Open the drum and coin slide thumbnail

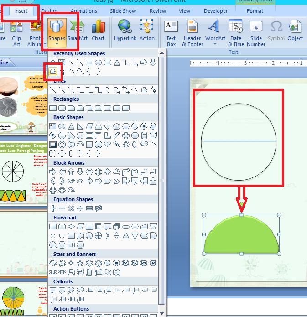click(24, 104)
